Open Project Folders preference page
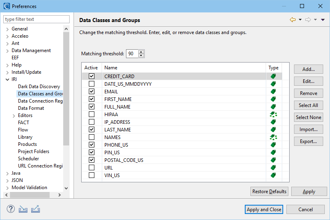Screen dimensions: 330x220 click(34, 151)
